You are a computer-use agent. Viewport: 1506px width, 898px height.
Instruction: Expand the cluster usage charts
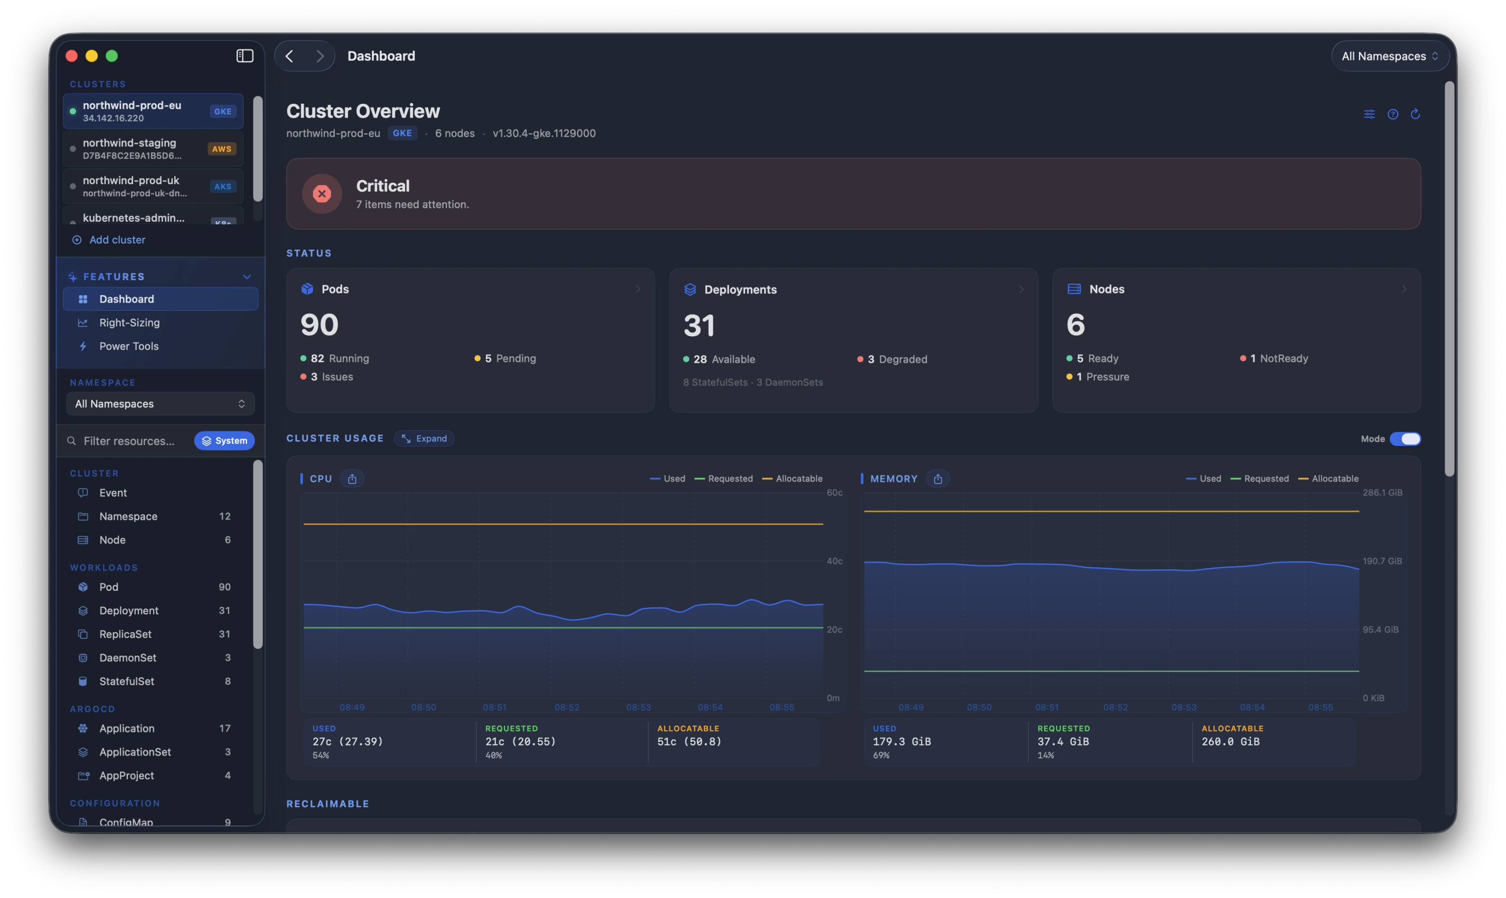coord(424,438)
